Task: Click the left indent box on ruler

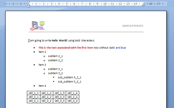Action: (x=28, y=7)
